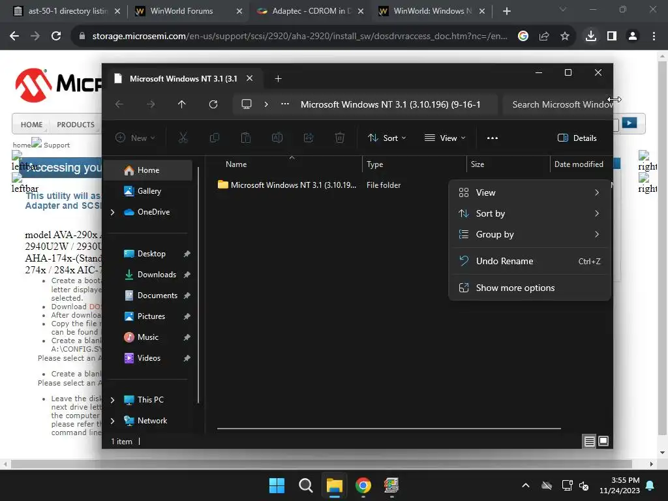Open View submenu in context menu
Viewport: 668px width, 501px height.
pyautogui.click(x=530, y=192)
